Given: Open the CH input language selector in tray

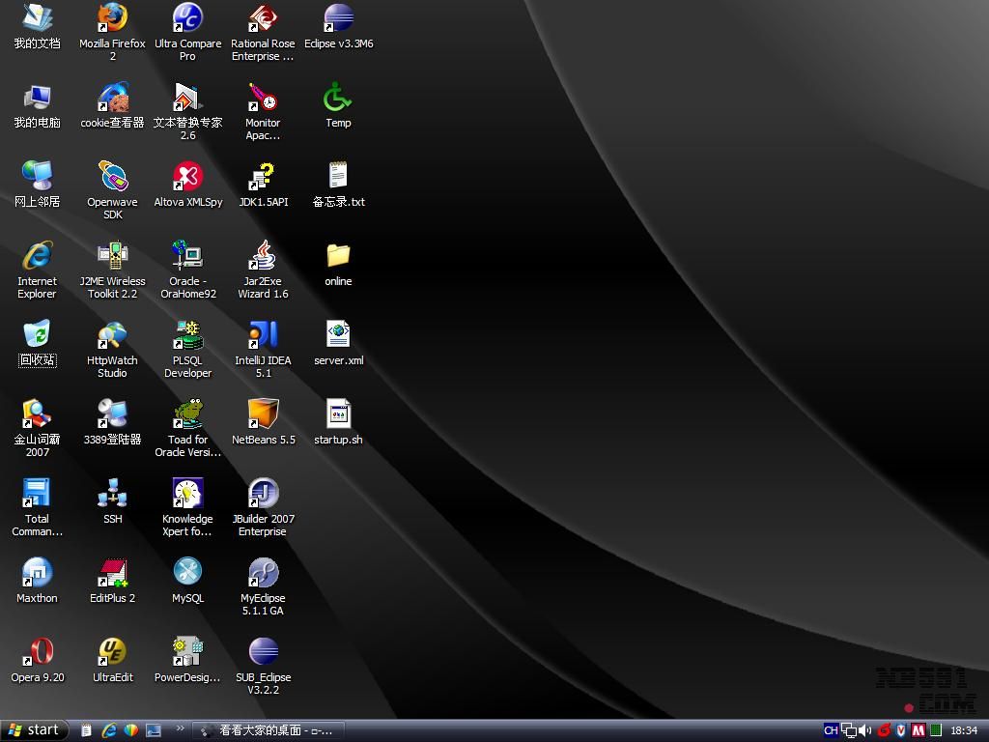Looking at the screenshot, I should pyautogui.click(x=831, y=730).
